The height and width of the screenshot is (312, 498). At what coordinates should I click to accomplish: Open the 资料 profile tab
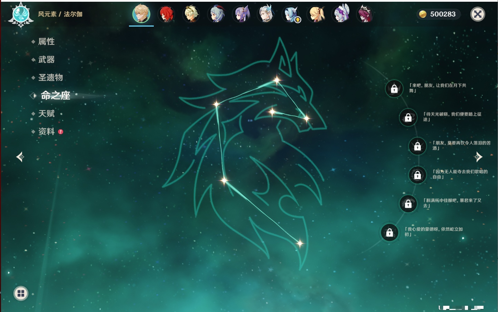[46, 131]
